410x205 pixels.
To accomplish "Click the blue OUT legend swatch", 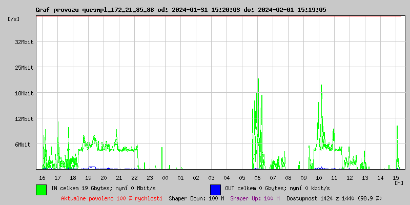I will click(x=215, y=189).
